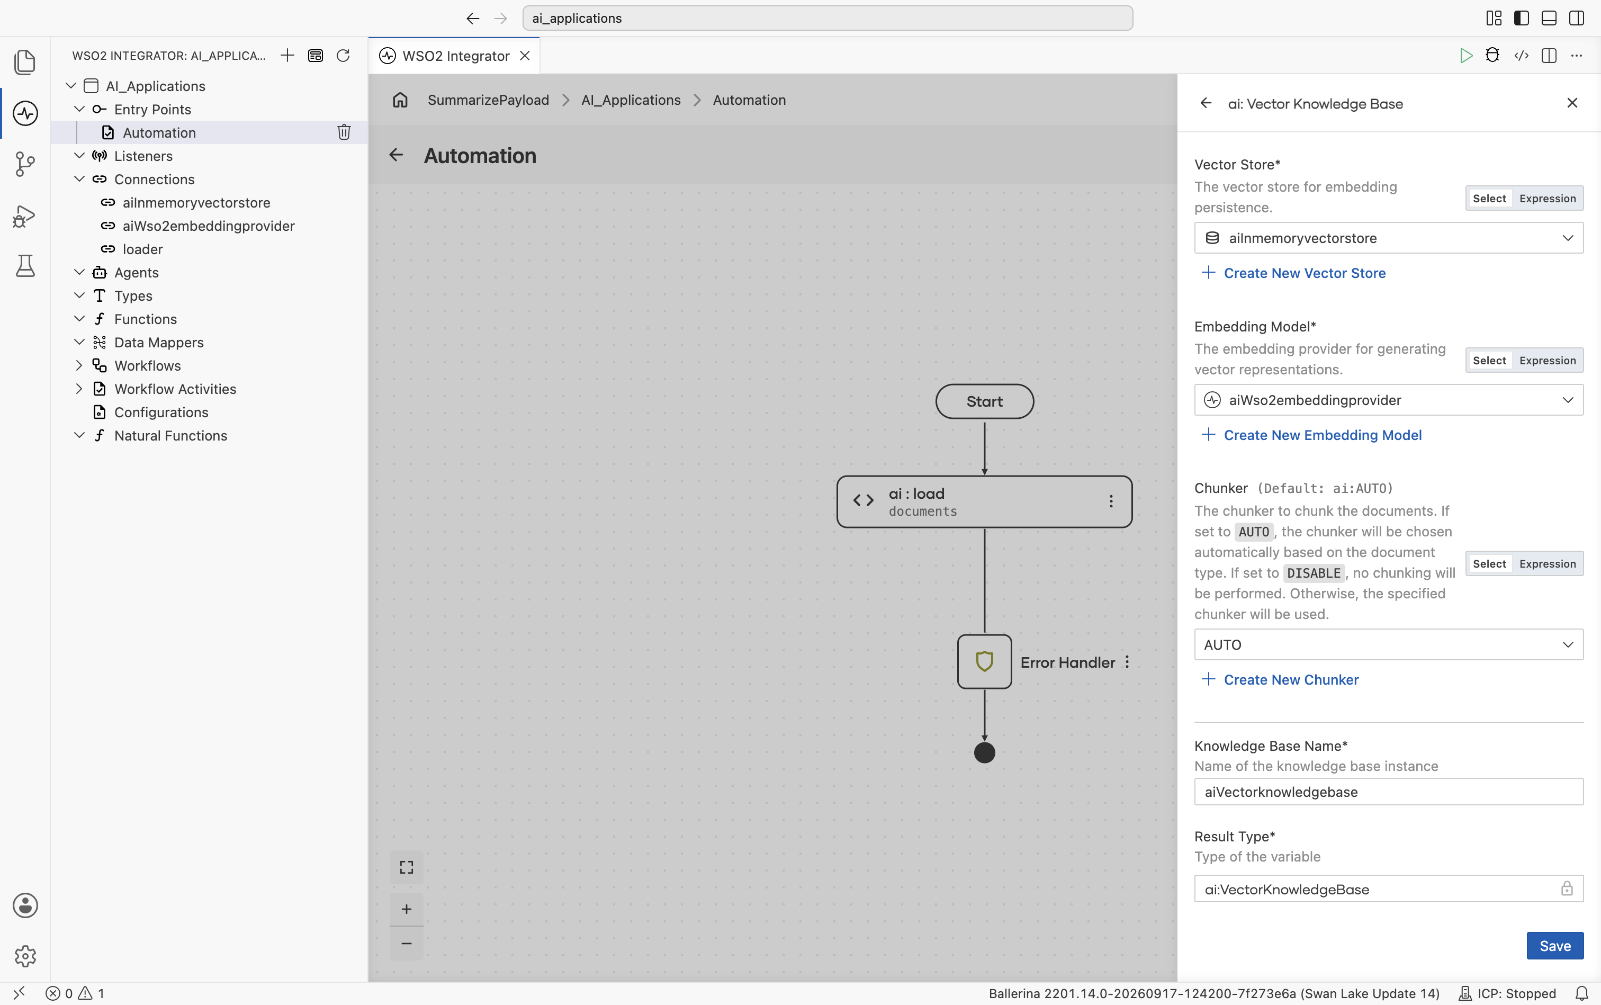Viewport: 1601px width, 1005px height.
Task: Switch Vector Store field to Select mode
Action: tap(1489, 198)
